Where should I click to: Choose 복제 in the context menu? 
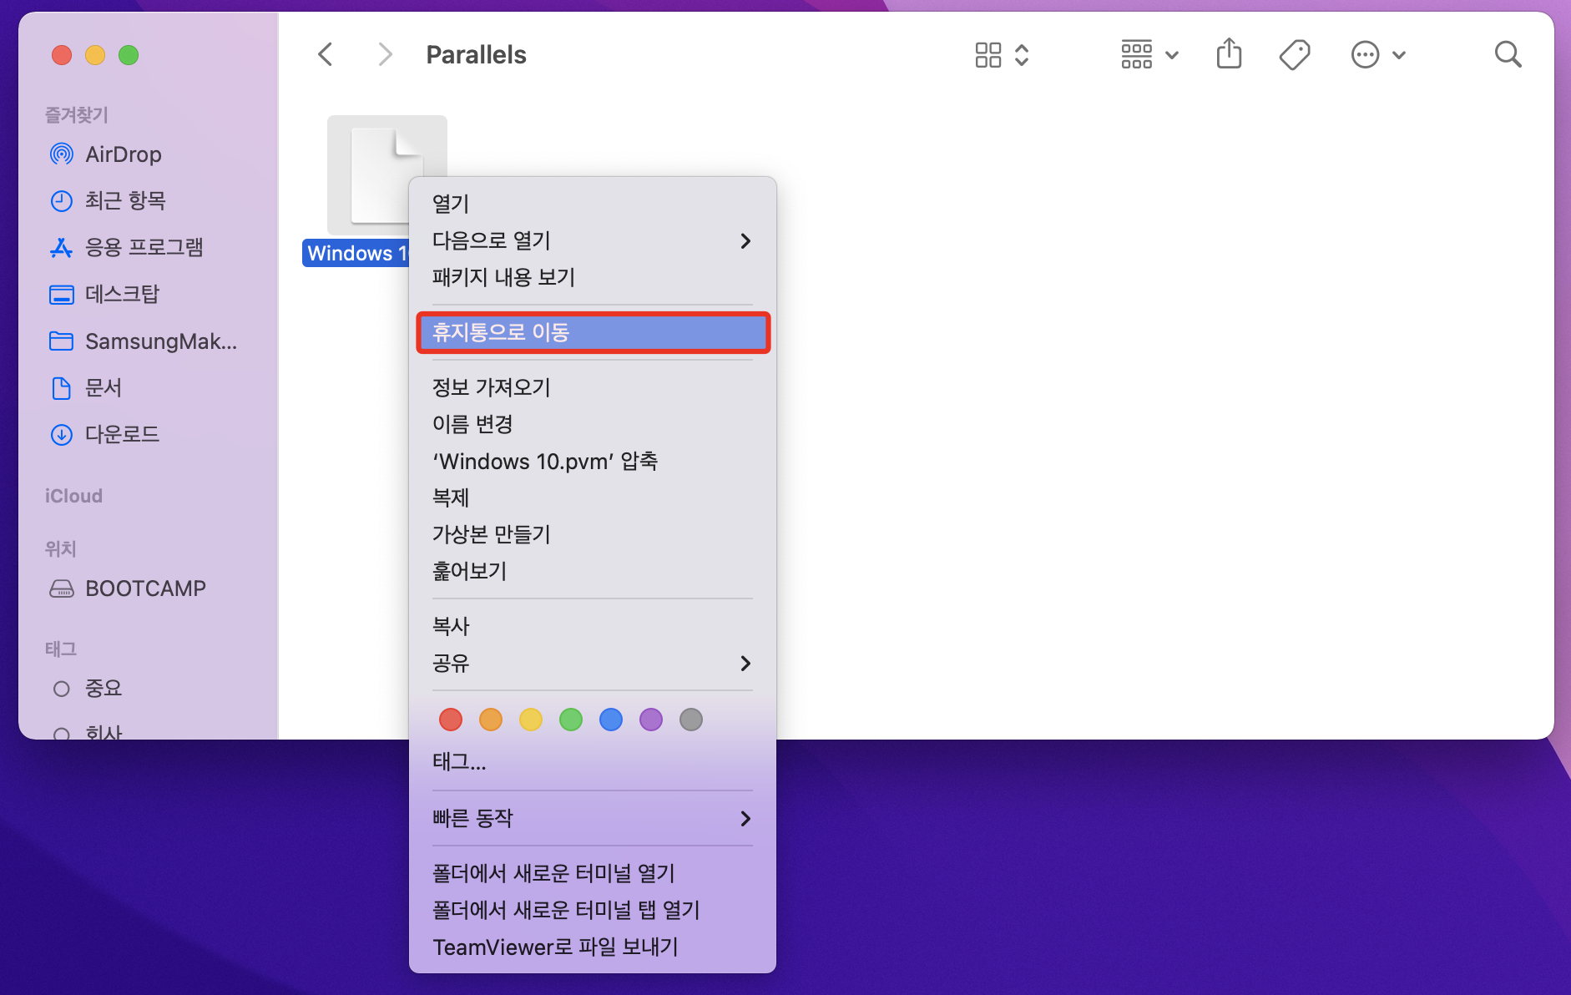point(593,497)
